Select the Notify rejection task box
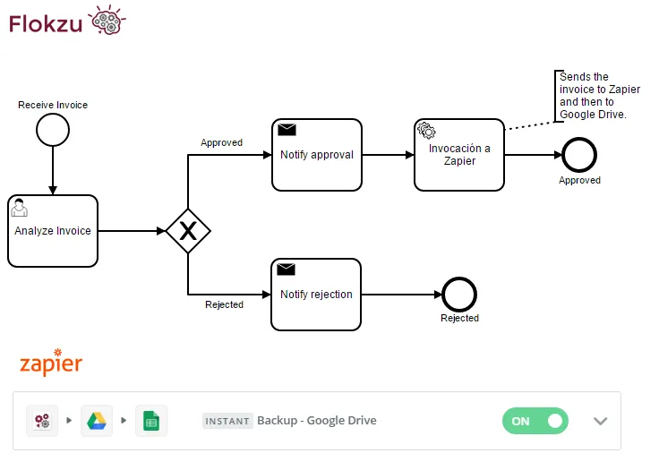The width and height of the screenshot is (659, 462). pos(316,295)
